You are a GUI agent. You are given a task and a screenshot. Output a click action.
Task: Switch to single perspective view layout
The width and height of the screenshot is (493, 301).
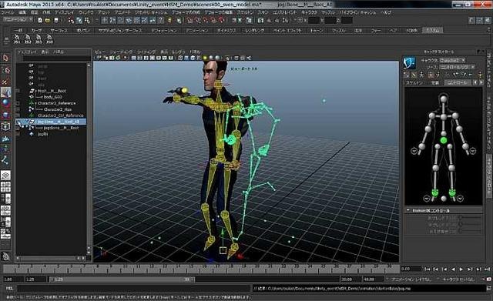pyautogui.click(x=5, y=176)
